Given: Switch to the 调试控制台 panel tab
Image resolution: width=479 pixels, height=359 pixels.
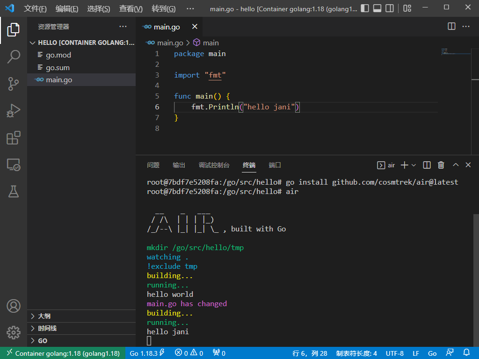Looking at the screenshot, I should pos(214,165).
